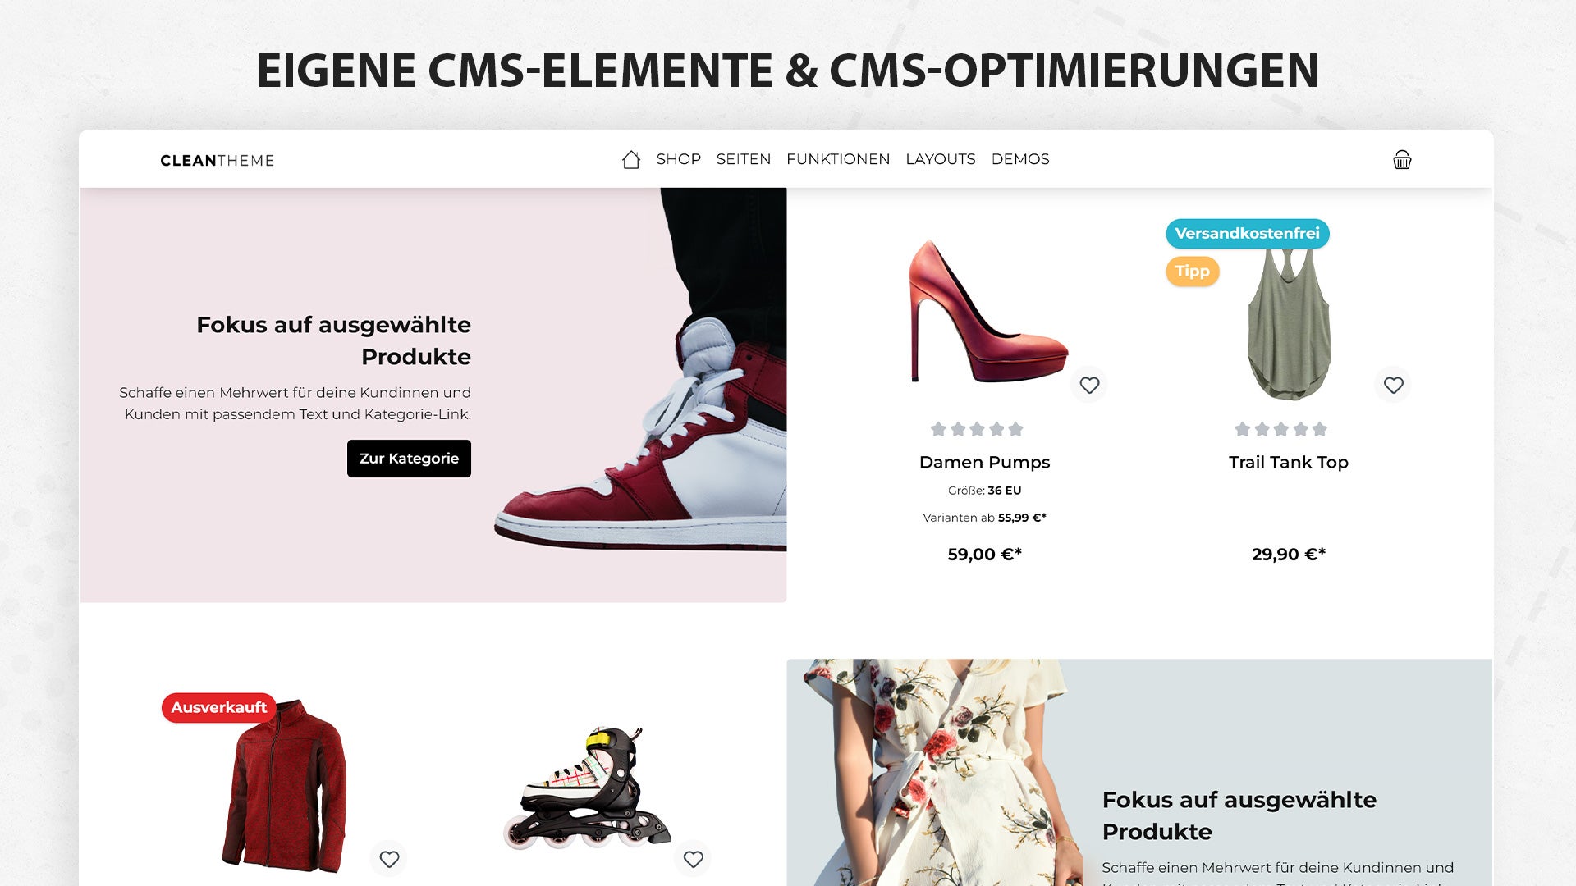Toggle wishlist heart on inline skates
Viewport: 1576px width, 886px height.
coord(693,859)
